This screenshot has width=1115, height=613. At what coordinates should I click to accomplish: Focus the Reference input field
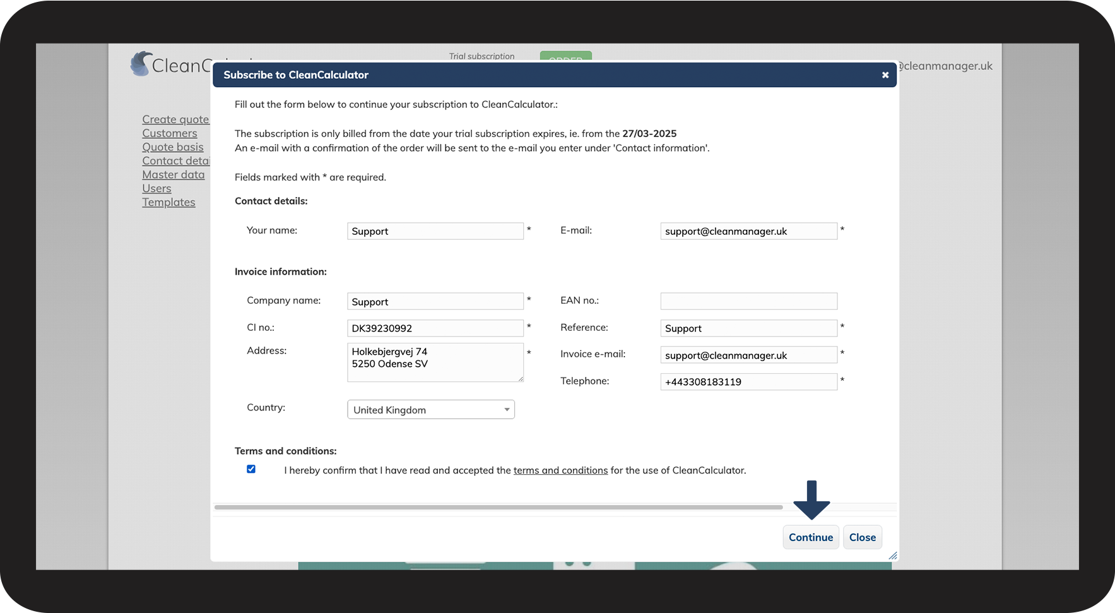point(748,328)
